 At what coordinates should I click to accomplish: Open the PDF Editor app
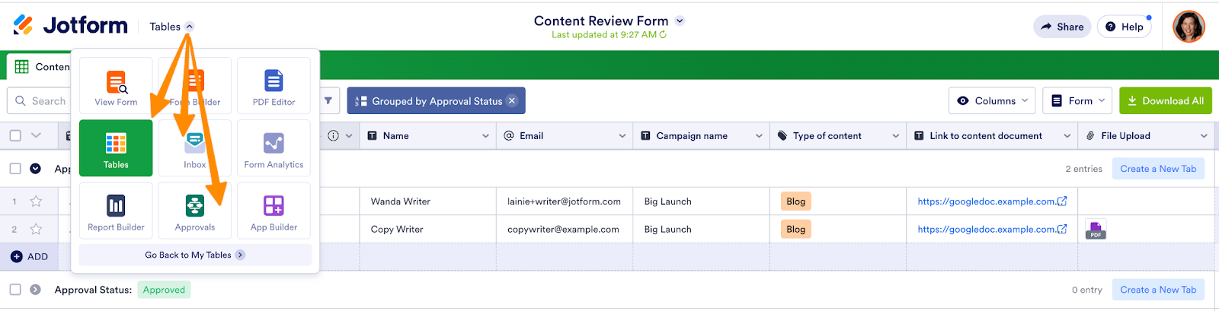(x=274, y=86)
